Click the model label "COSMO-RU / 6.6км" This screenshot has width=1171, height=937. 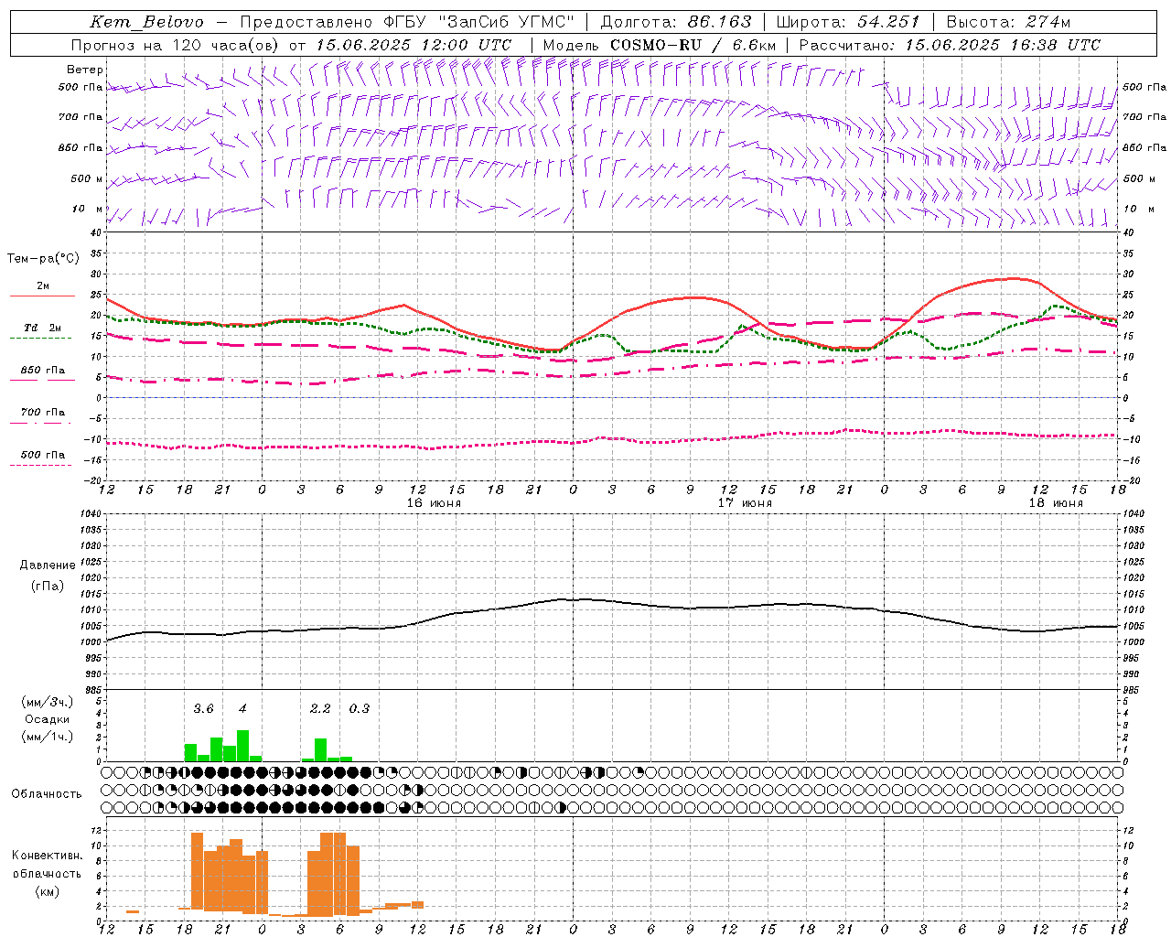[693, 45]
